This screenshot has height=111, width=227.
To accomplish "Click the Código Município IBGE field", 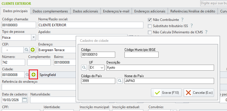I will coord(141,55).
